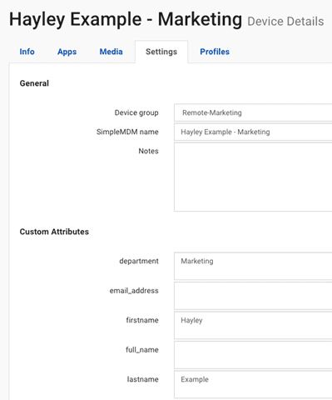The height and width of the screenshot is (400, 332).
Task: Open the Device group dropdown showing Remote-Marketing
Action: pyautogui.click(x=253, y=112)
